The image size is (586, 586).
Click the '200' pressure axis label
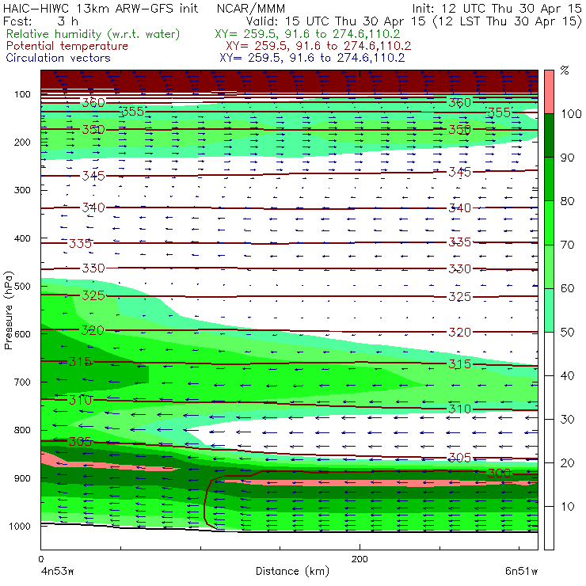click(x=22, y=143)
